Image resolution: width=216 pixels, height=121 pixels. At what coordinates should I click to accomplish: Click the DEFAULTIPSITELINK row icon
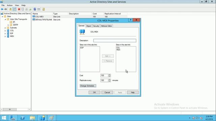(34, 19)
